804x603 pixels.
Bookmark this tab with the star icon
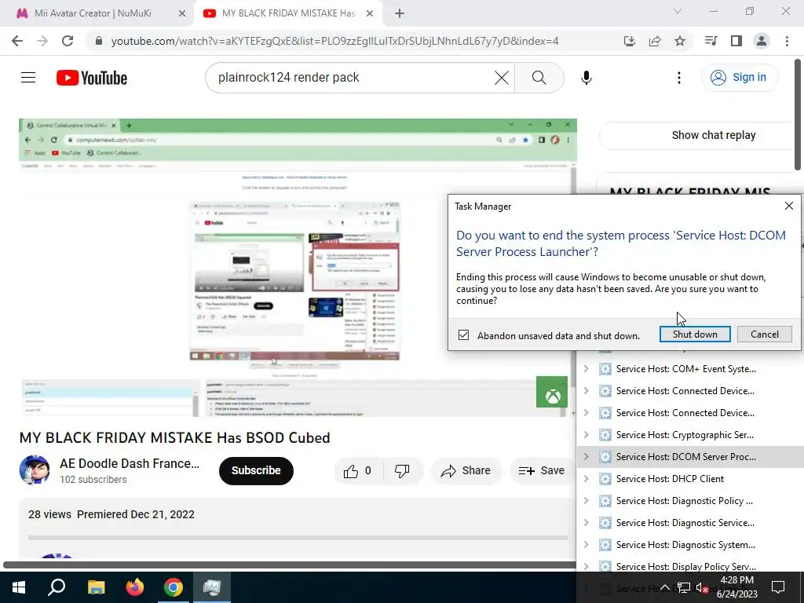[x=680, y=41]
